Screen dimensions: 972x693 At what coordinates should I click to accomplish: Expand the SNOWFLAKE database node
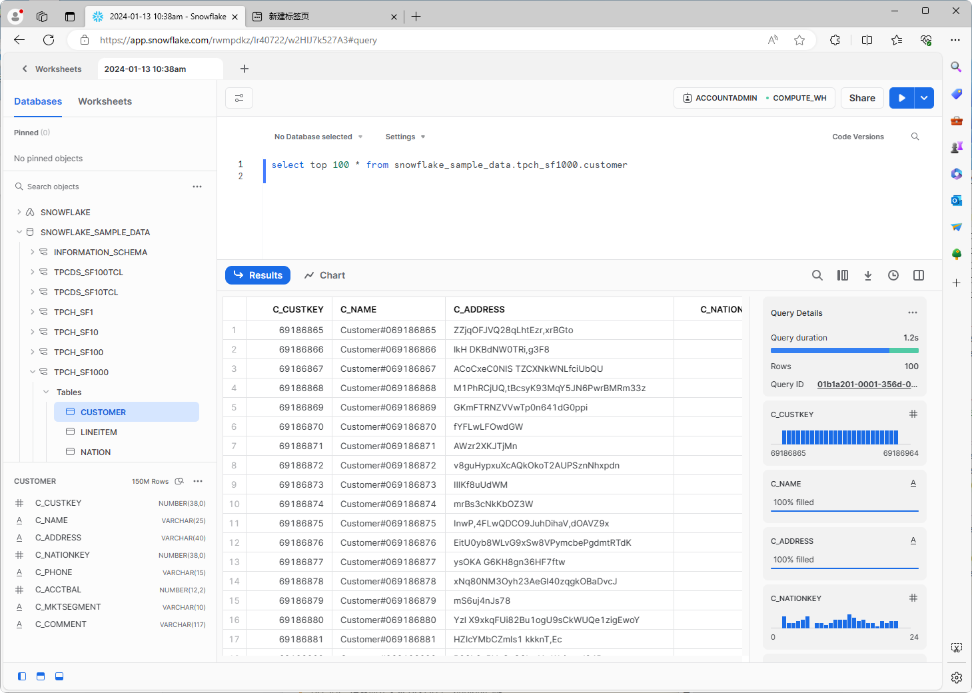point(19,213)
